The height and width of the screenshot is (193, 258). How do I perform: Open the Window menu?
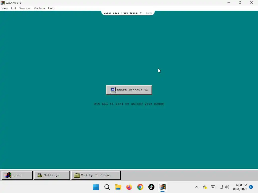point(25,8)
